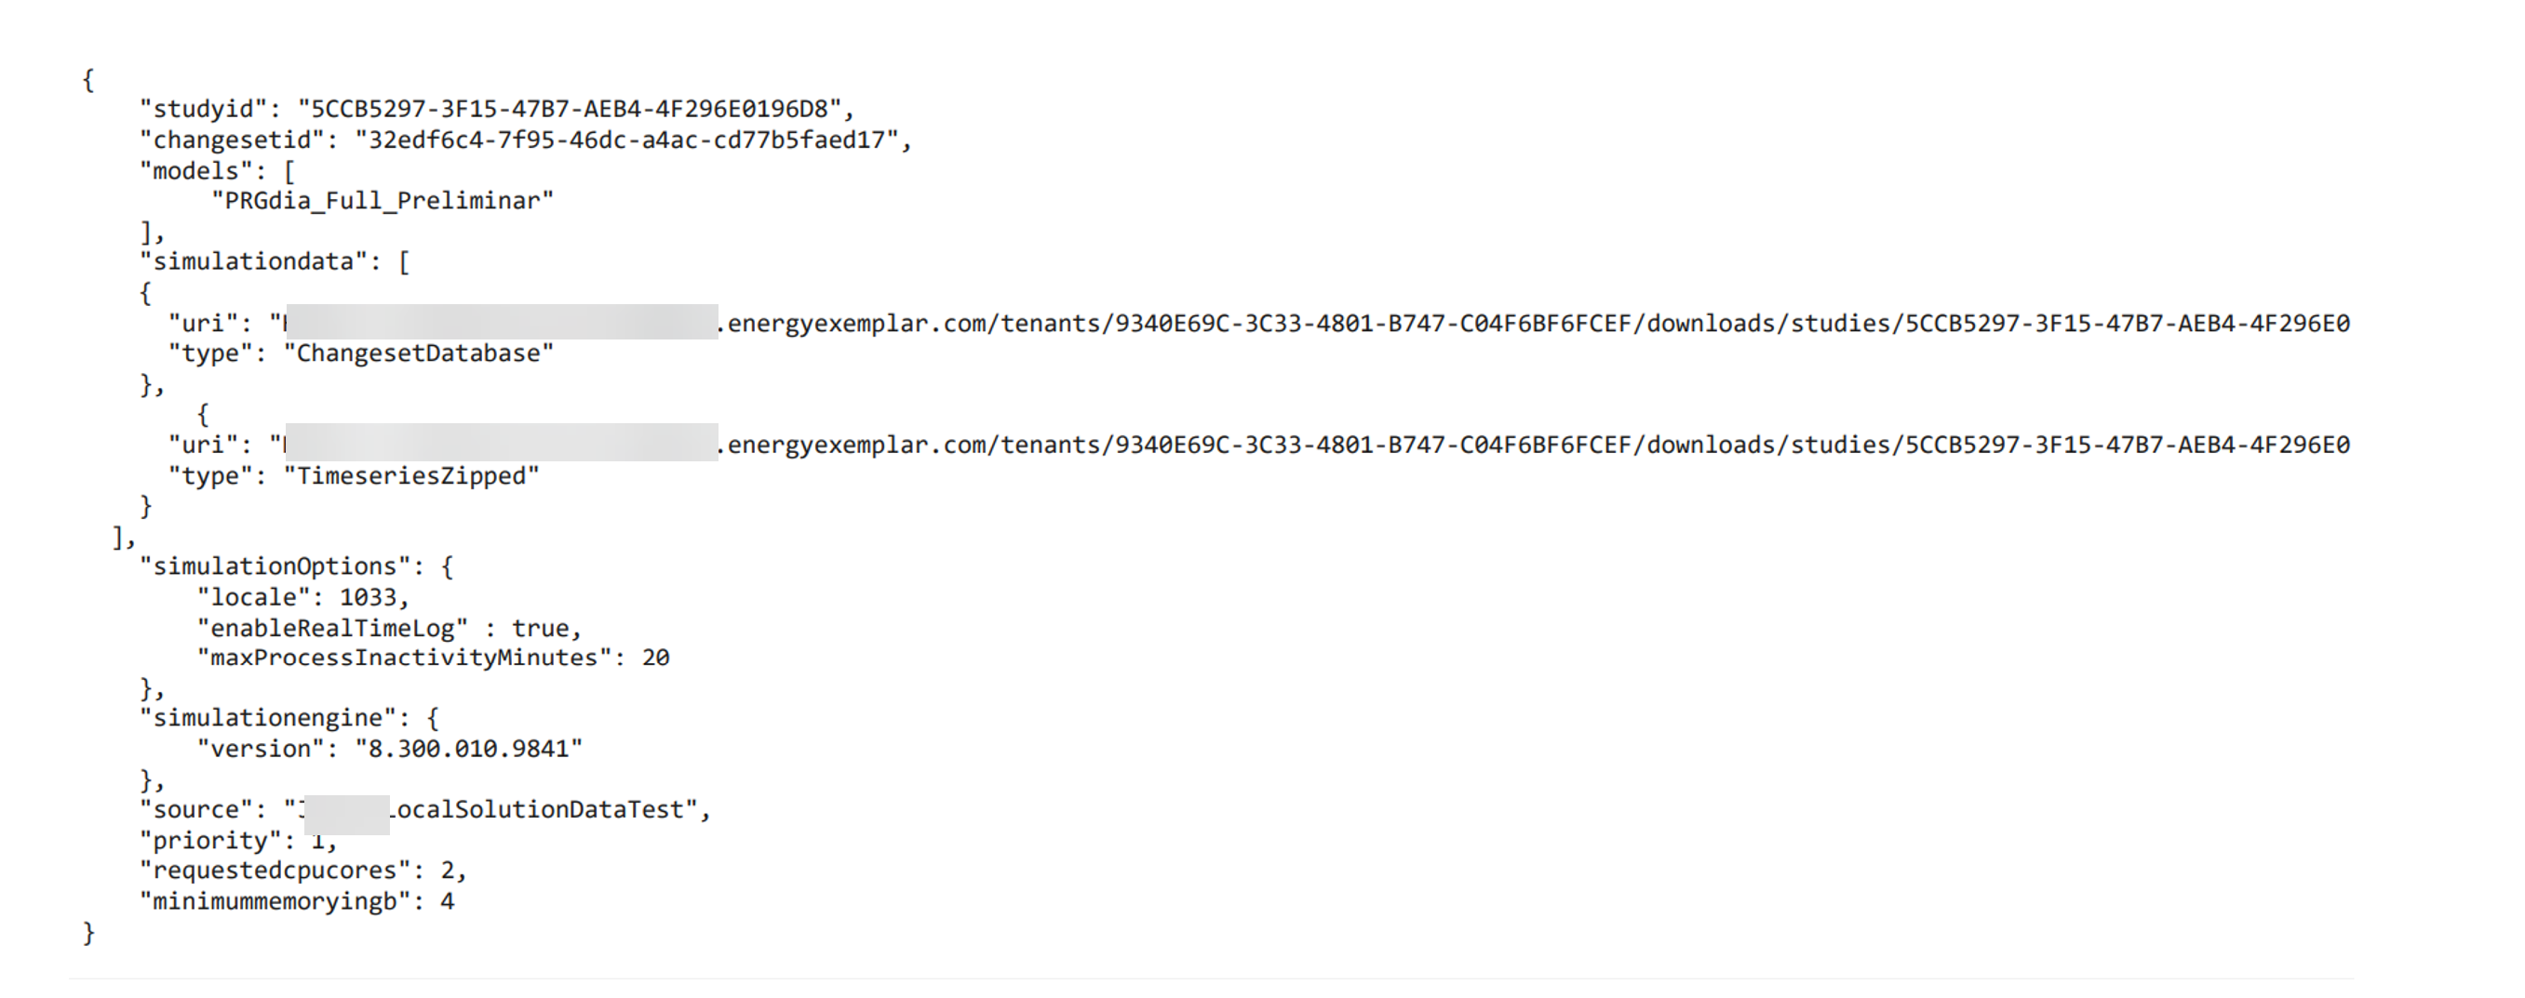Image resolution: width=2525 pixels, height=998 pixels.
Task: Click the ChangesetDatabase type value
Action: 419,353
